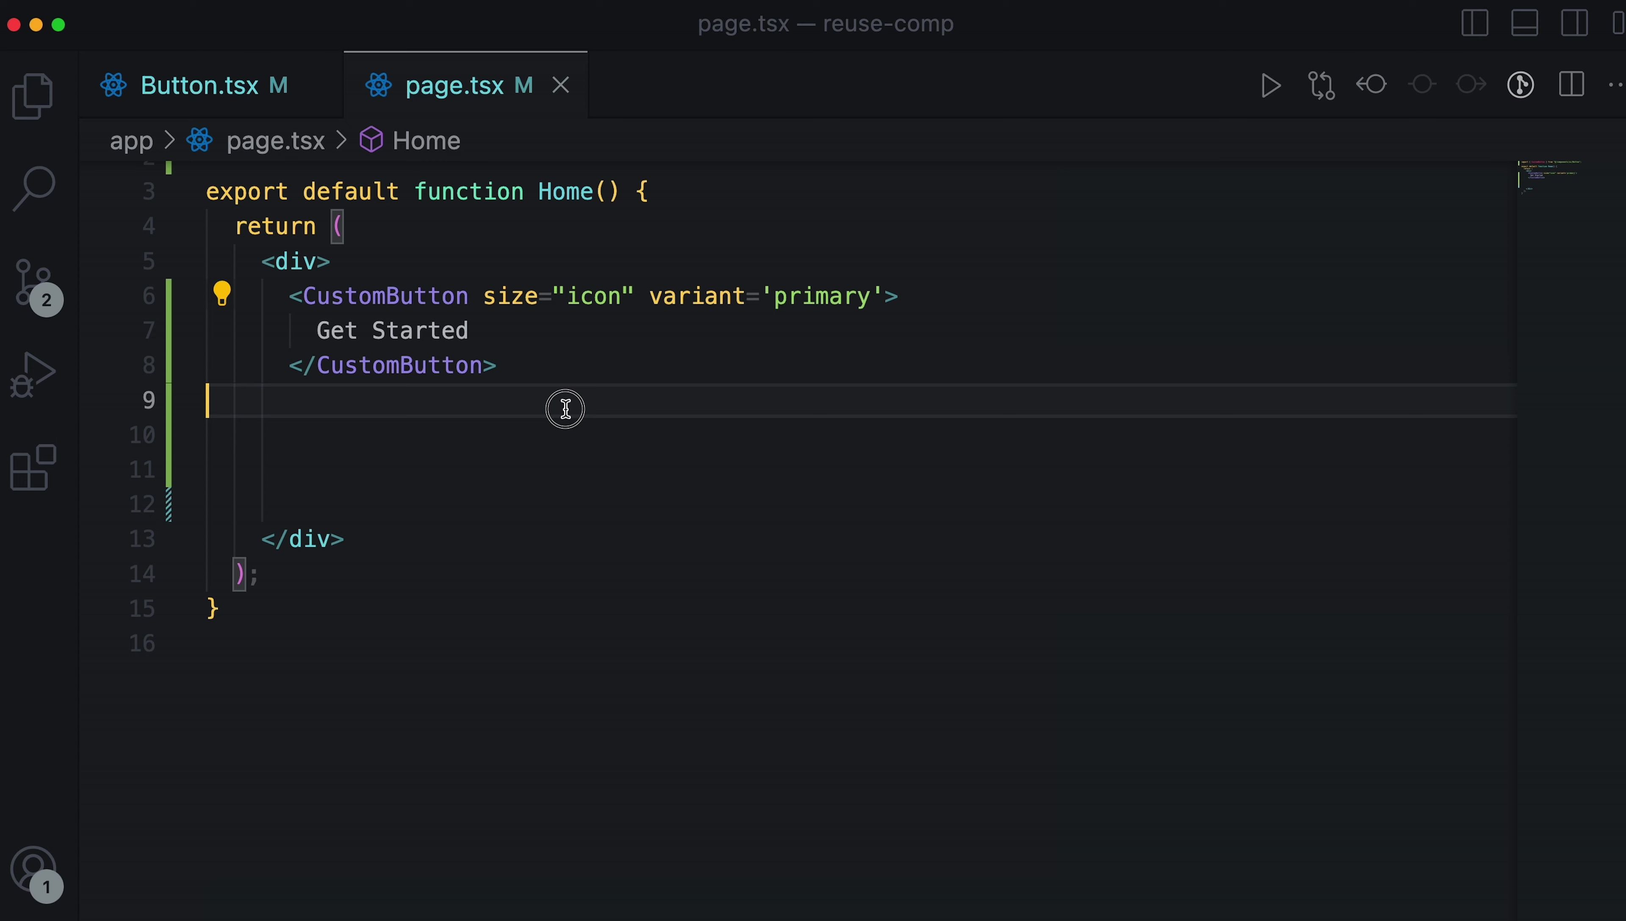Click the export keyword on line 3
The height and width of the screenshot is (921, 1626).
click(x=247, y=192)
